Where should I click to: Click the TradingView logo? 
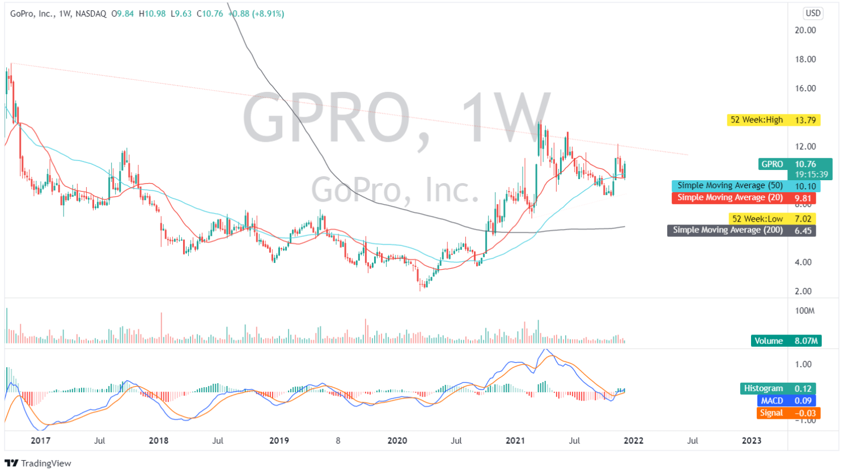click(x=38, y=463)
